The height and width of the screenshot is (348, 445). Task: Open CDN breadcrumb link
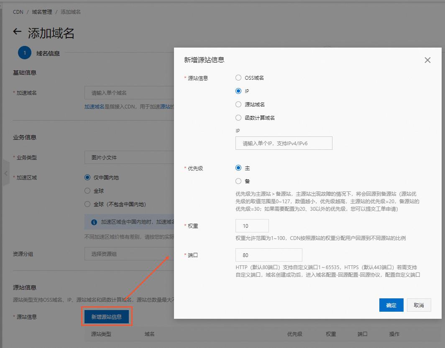(x=18, y=13)
